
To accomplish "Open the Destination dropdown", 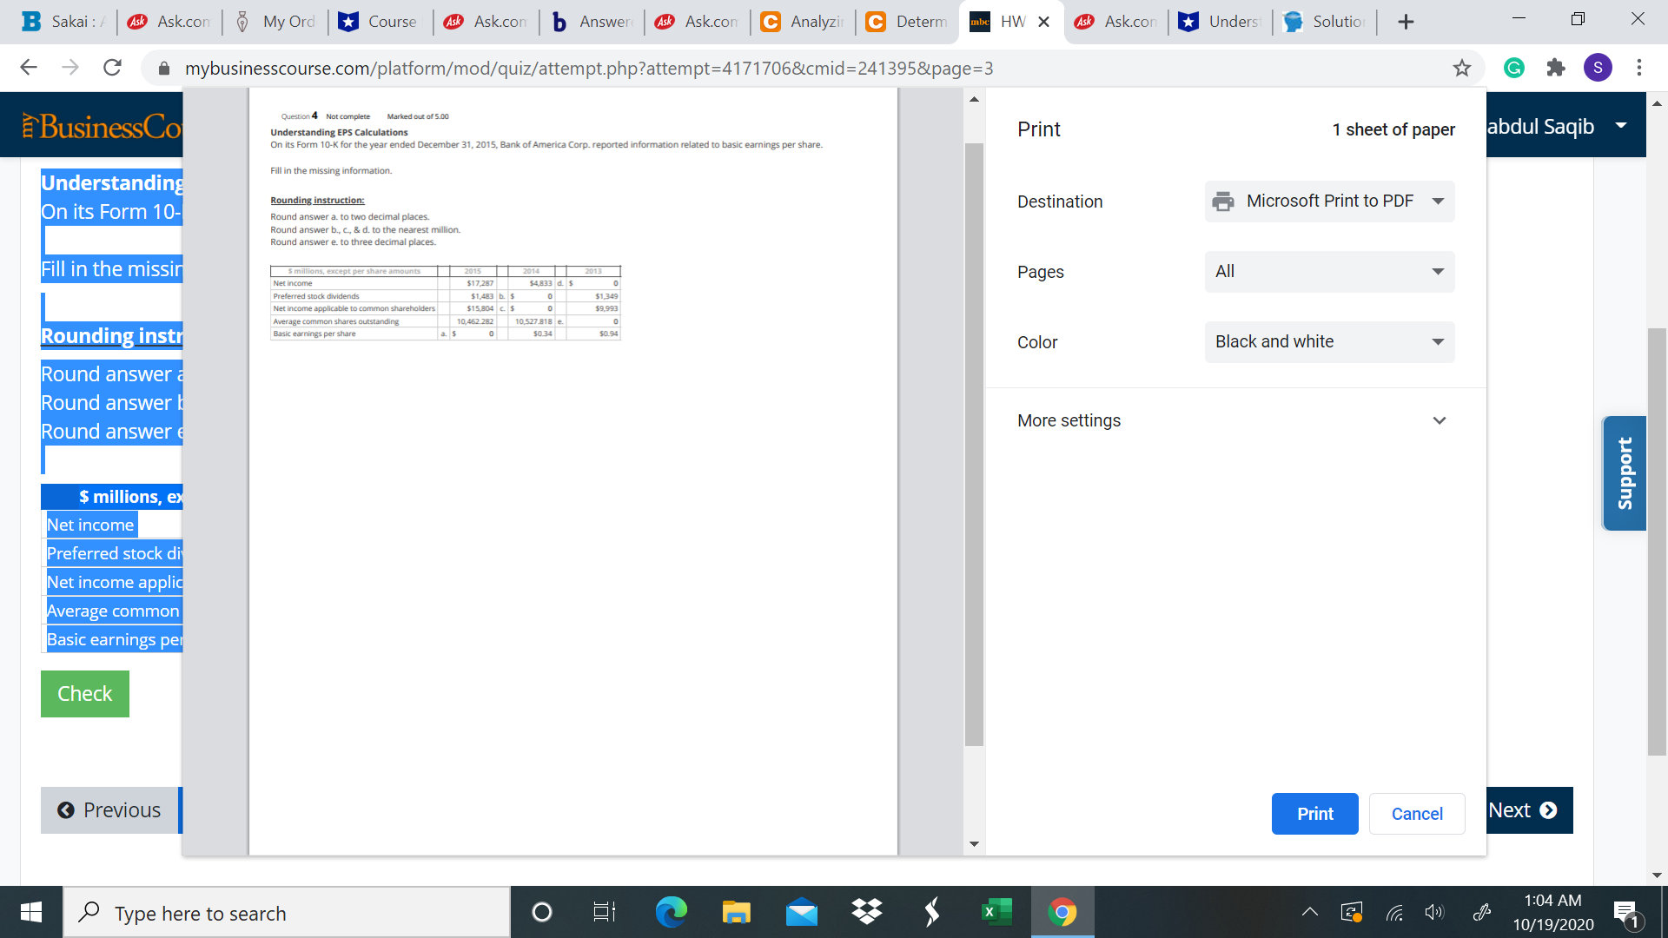I will click(x=1328, y=201).
